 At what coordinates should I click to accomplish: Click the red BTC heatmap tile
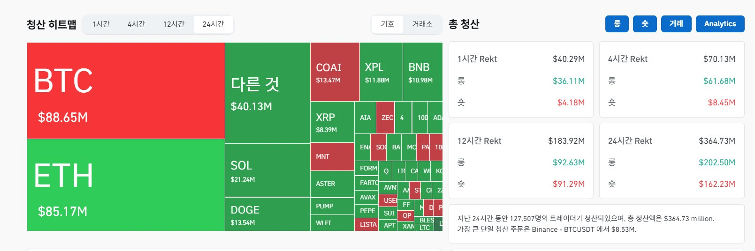point(126,91)
